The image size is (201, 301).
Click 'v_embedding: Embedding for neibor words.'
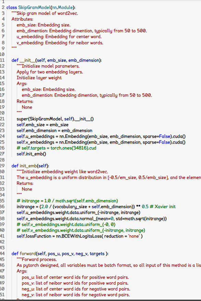click(x=60, y=43)
